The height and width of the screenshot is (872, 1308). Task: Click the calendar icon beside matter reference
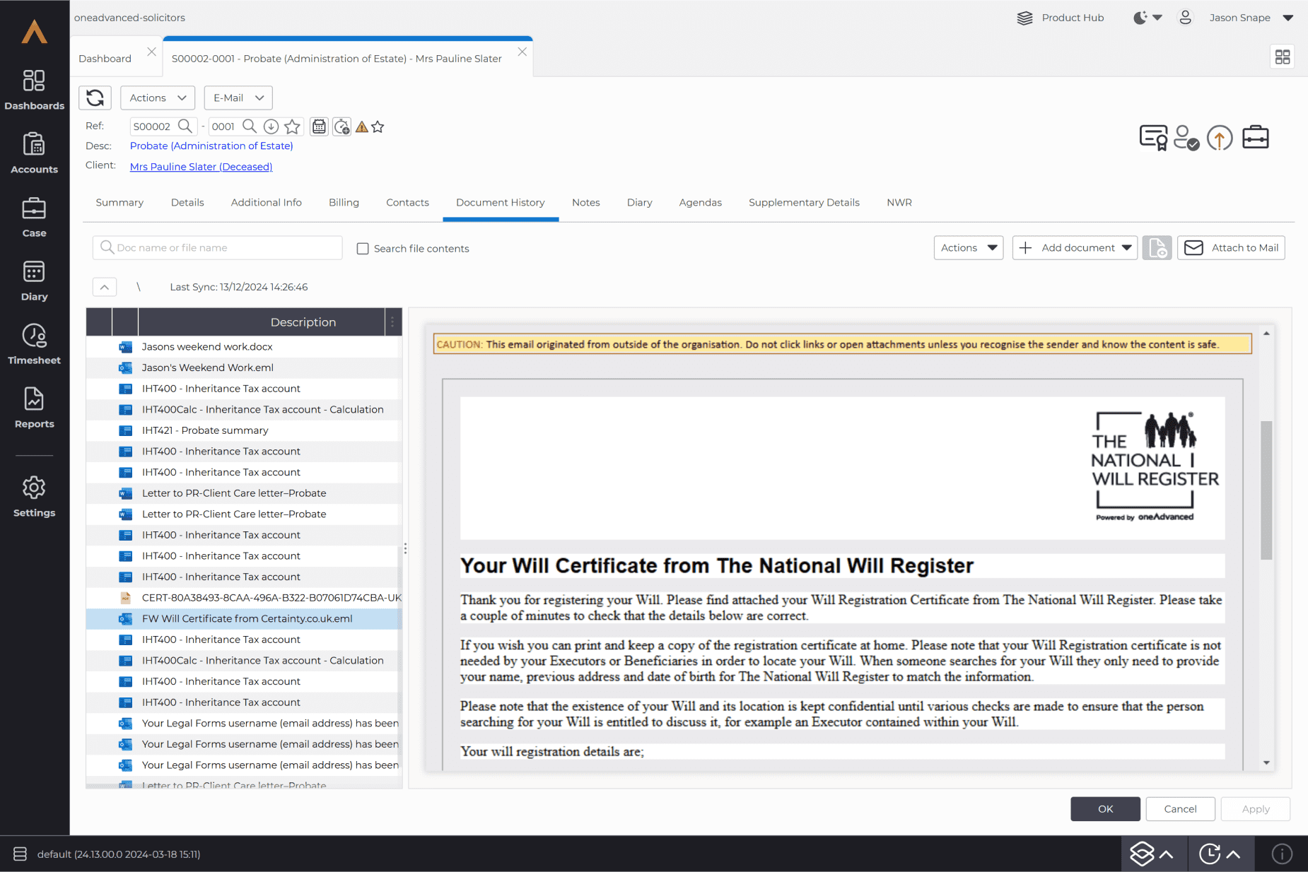tap(319, 126)
